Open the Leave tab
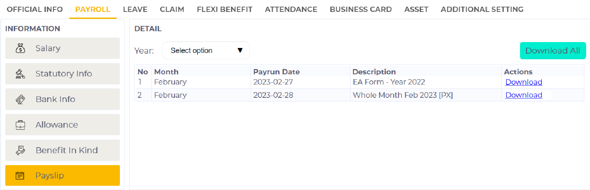 coord(135,9)
